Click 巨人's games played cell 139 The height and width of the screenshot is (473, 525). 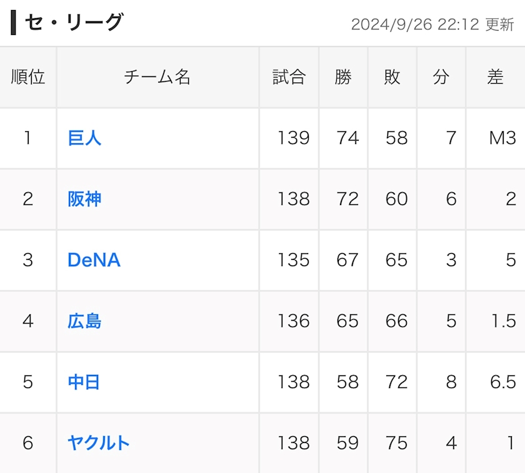[293, 138]
